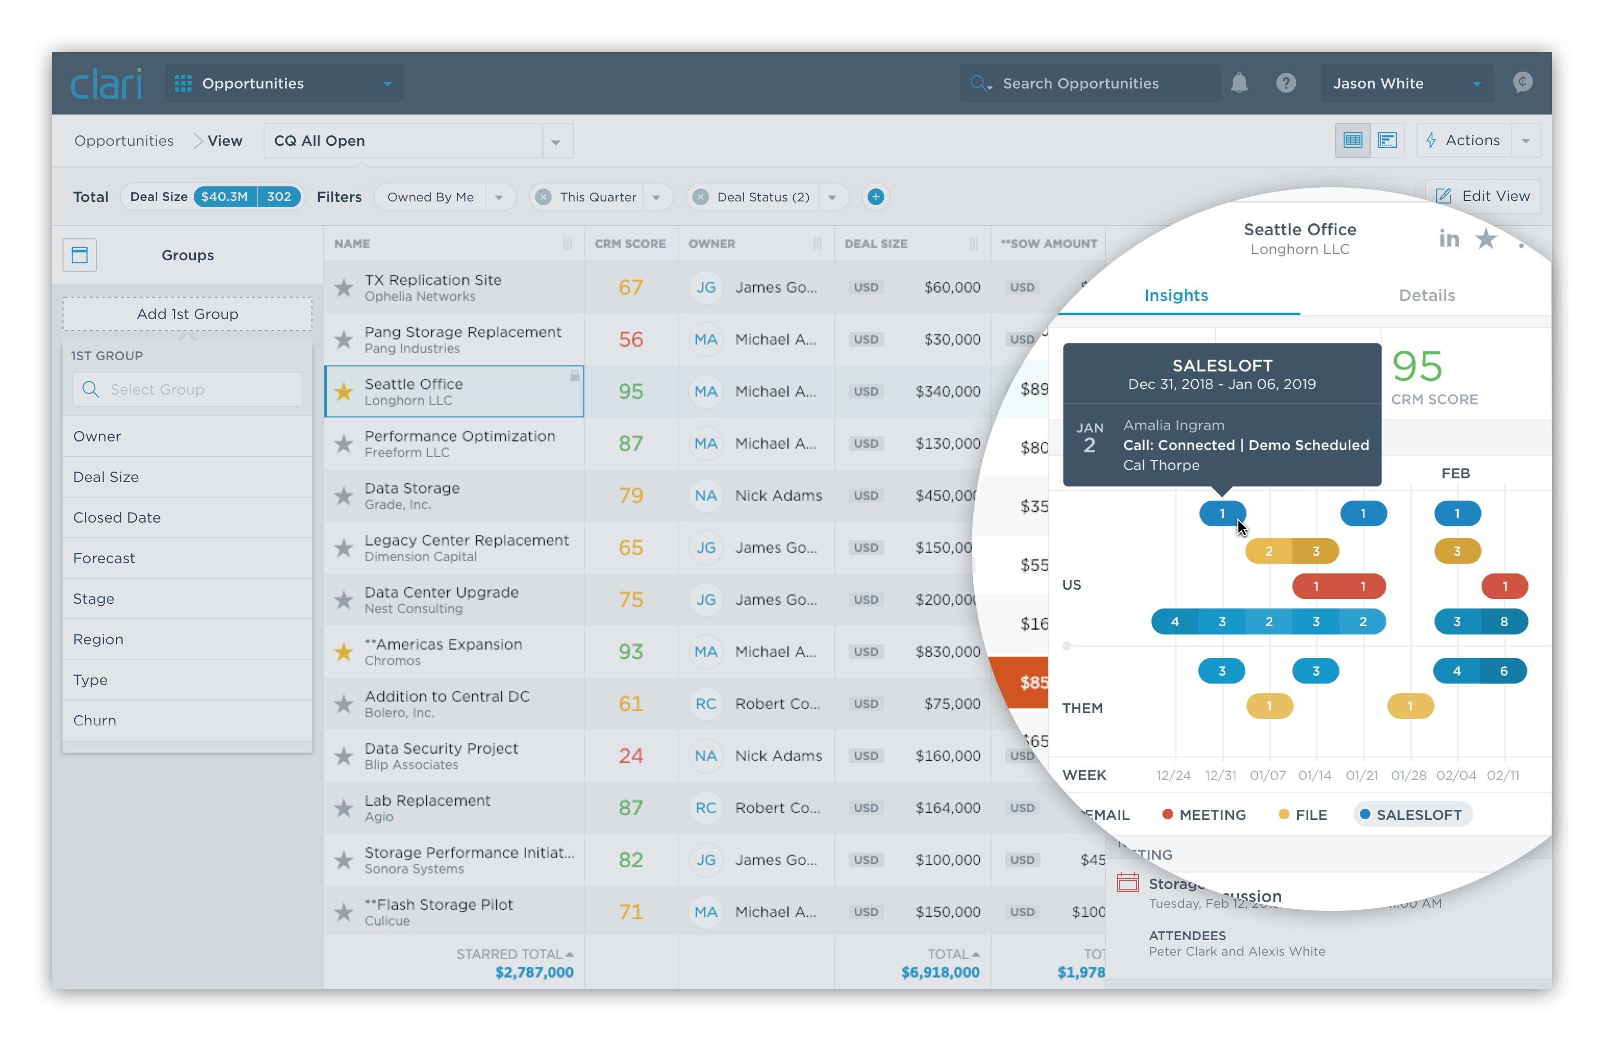1604x1041 pixels.
Task: Click the blue plus add filter icon
Action: pyautogui.click(x=875, y=197)
